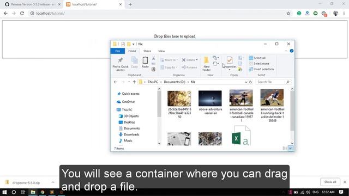Click the file list vertical scrollbar
This screenshot has width=349, height=196.
[x=292, y=111]
